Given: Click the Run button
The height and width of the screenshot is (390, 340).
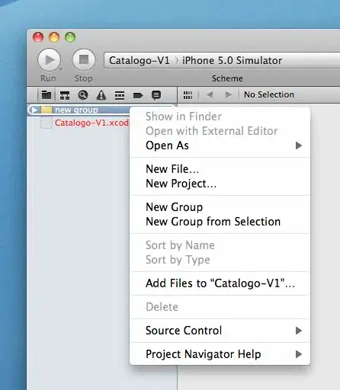Looking at the screenshot, I should (x=50, y=60).
